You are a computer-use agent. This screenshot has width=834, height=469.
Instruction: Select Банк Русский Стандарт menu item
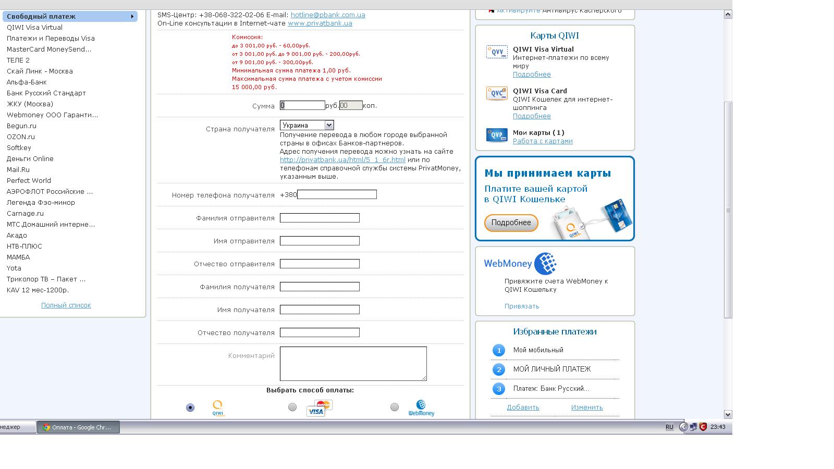(x=46, y=93)
